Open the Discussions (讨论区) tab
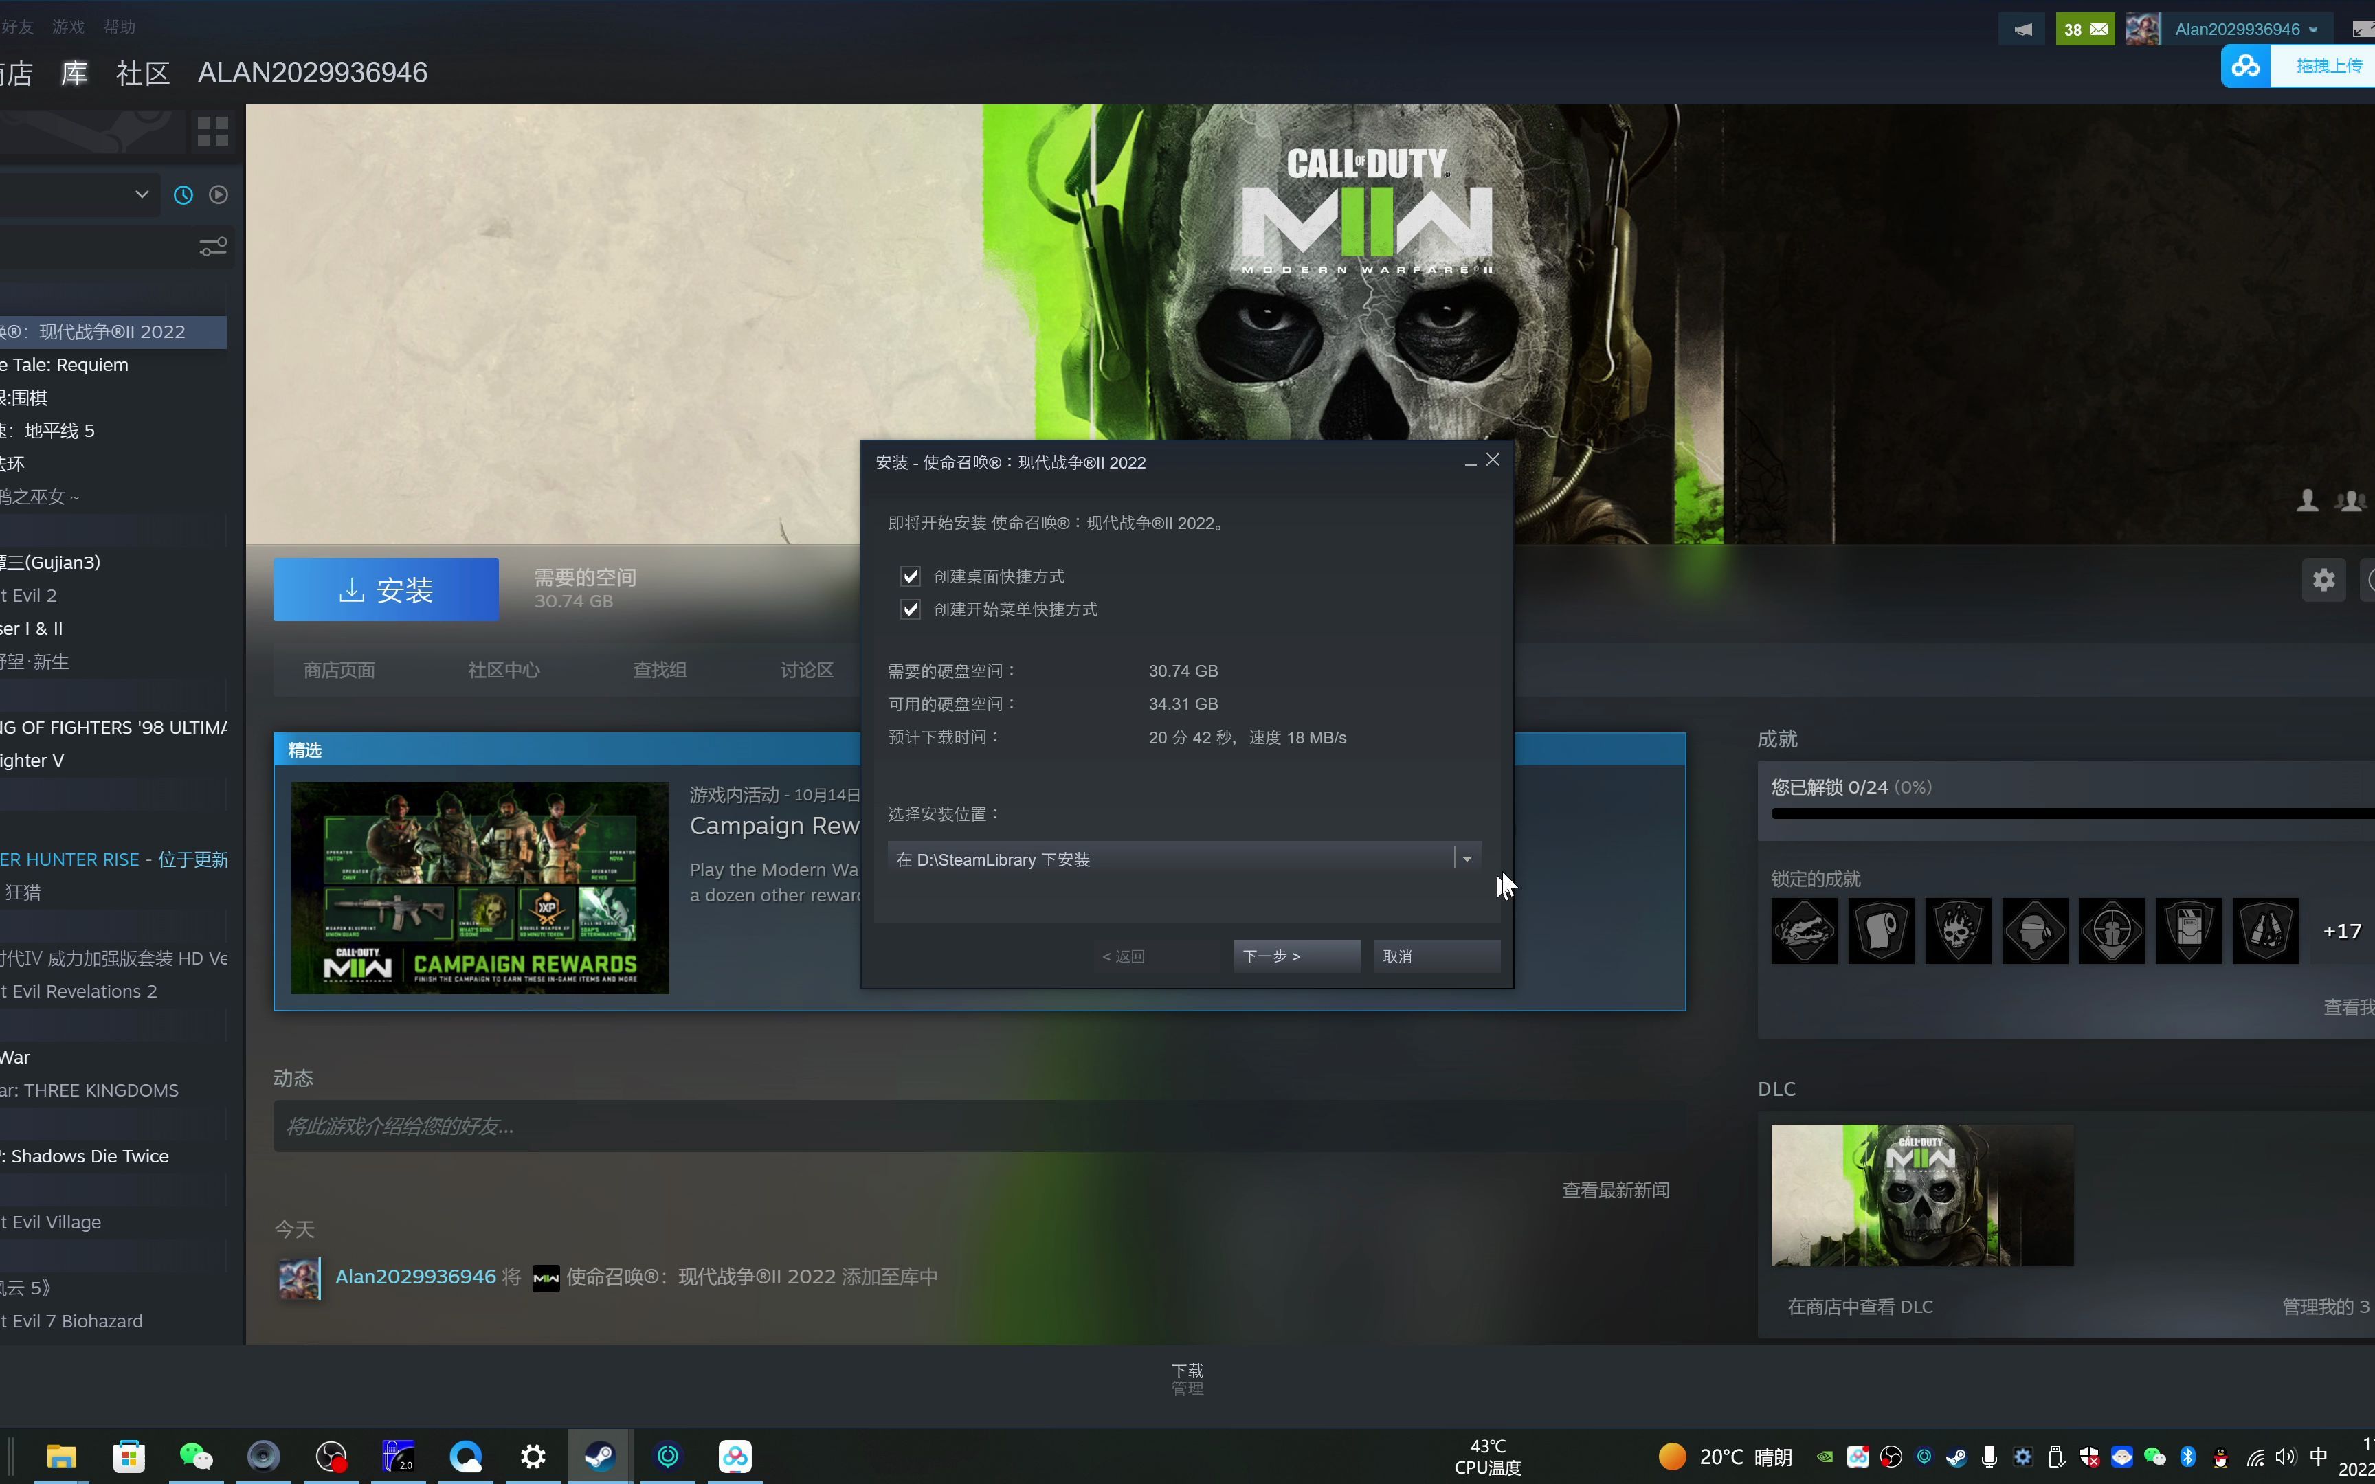 click(807, 669)
